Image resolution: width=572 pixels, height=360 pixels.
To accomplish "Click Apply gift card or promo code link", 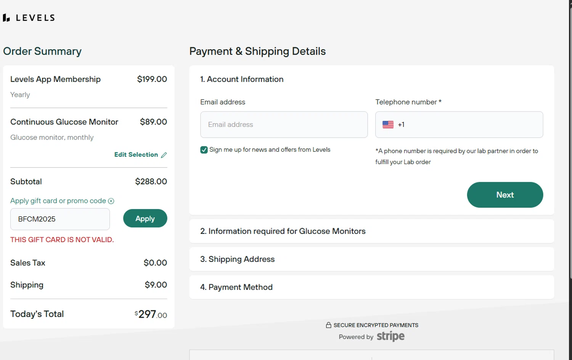I will (x=58, y=201).
